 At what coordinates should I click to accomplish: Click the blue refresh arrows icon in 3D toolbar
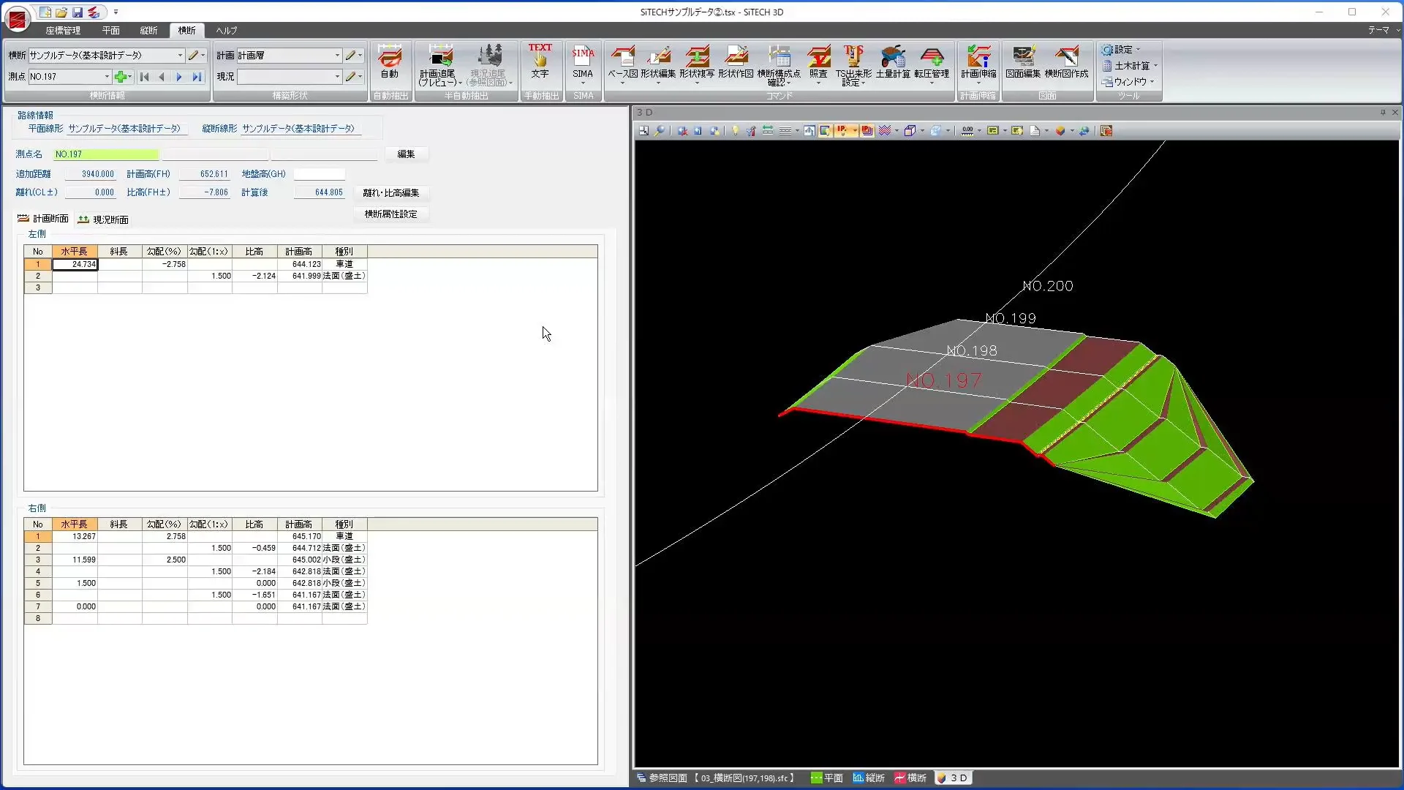pos(1084,130)
